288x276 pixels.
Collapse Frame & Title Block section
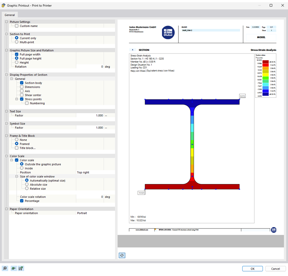coord(6,136)
